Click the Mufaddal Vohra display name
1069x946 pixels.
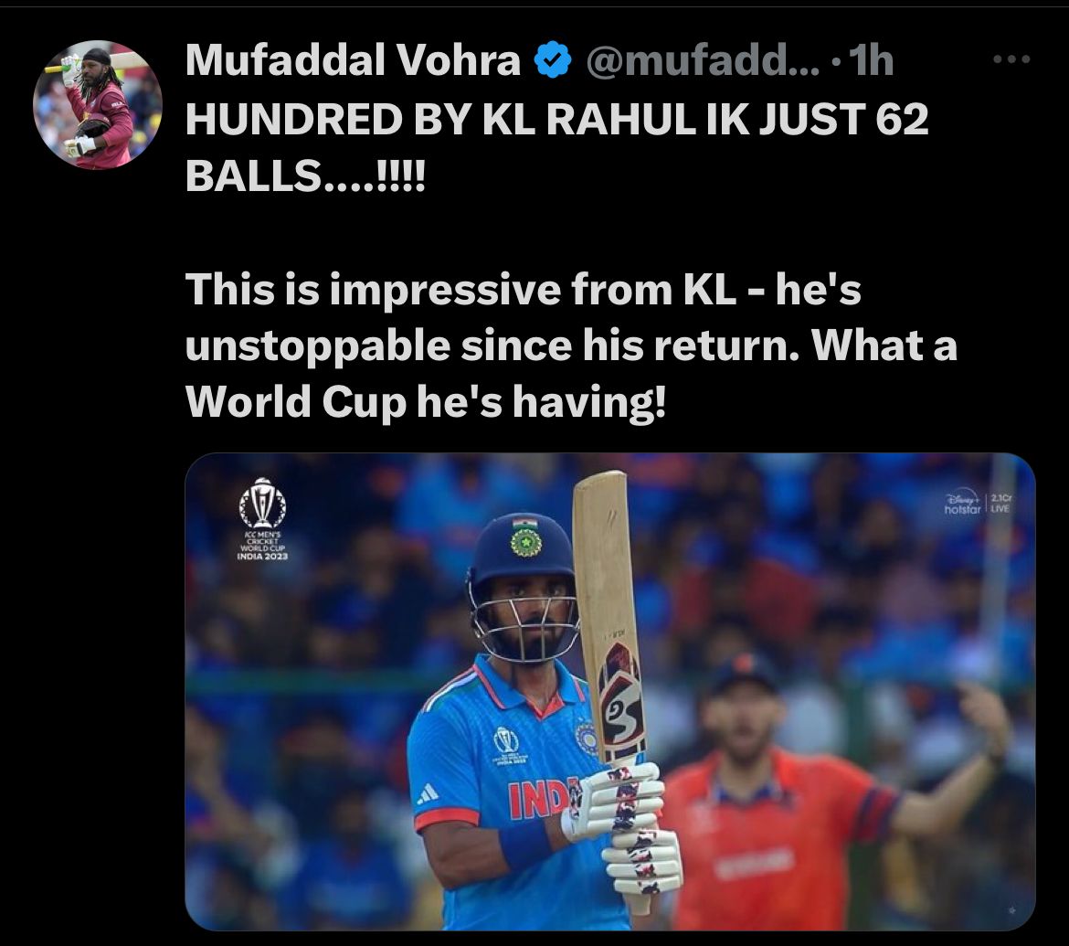click(354, 60)
